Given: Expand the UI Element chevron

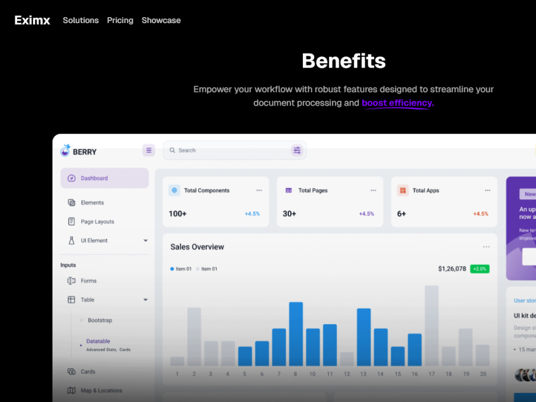Looking at the screenshot, I should (x=146, y=240).
